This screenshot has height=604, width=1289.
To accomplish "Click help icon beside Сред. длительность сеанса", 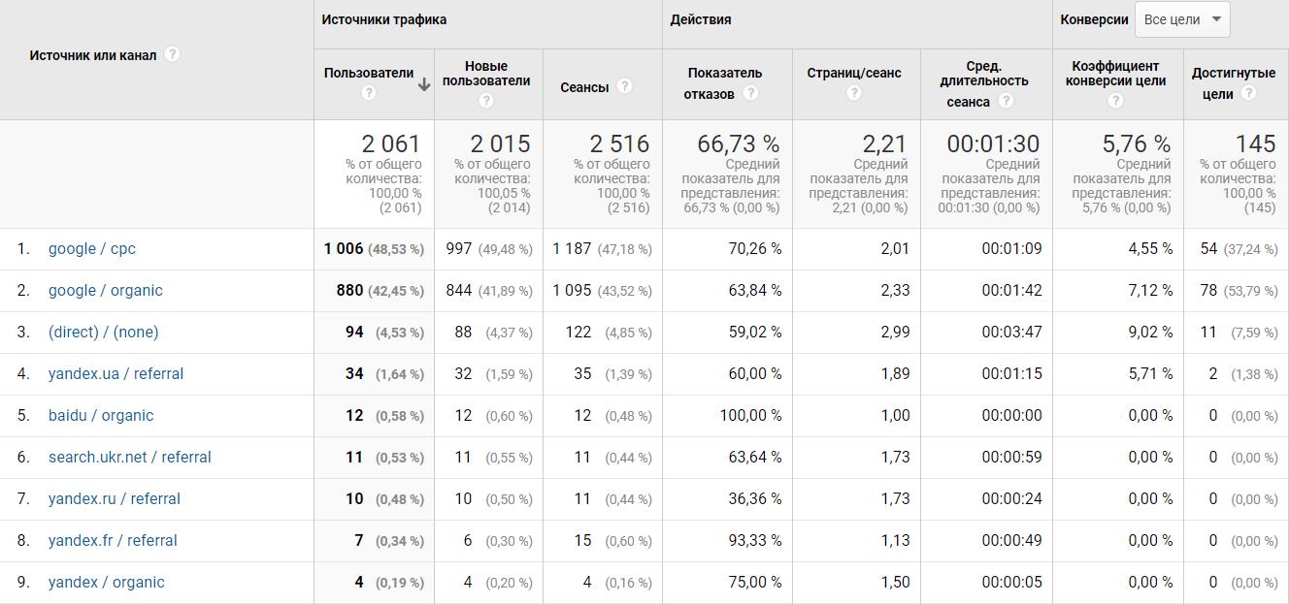I will [1007, 101].
